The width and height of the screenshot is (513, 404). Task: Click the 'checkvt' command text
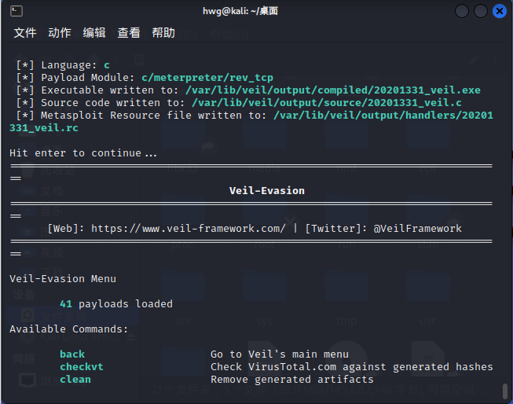pyautogui.click(x=82, y=367)
